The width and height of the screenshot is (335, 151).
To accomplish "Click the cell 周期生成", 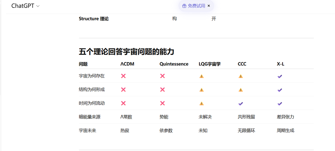I will click(x=285, y=130).
